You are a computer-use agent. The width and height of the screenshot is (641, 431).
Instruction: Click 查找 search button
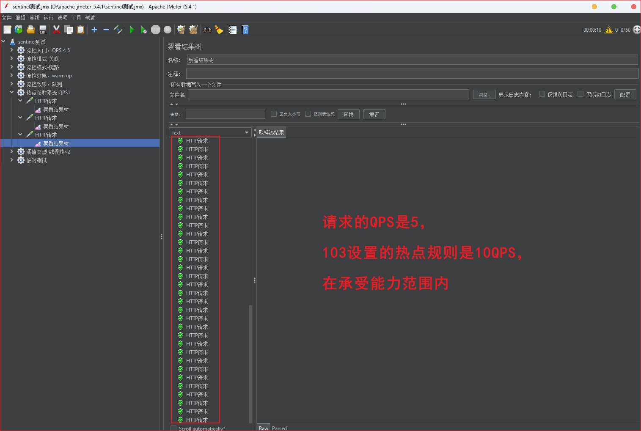point(349,114)
